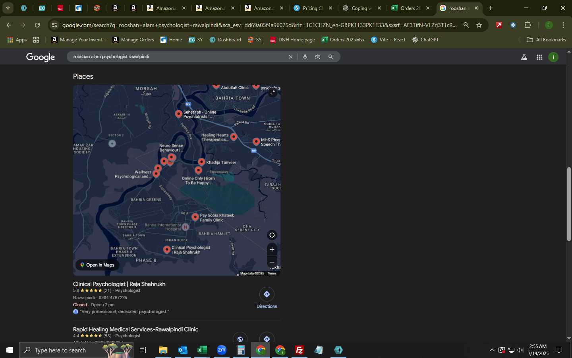This screenshot has width=572, height=358.
Task: Open All Bookmarks folder
Action: tap(546, 40)
